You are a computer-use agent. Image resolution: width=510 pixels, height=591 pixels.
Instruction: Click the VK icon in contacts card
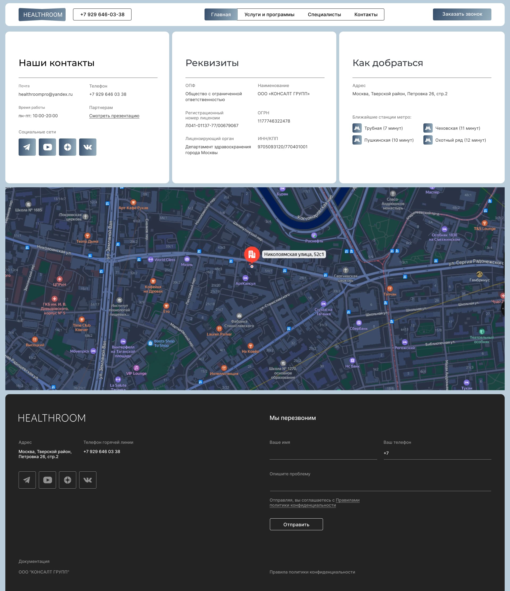pos(88,147)
